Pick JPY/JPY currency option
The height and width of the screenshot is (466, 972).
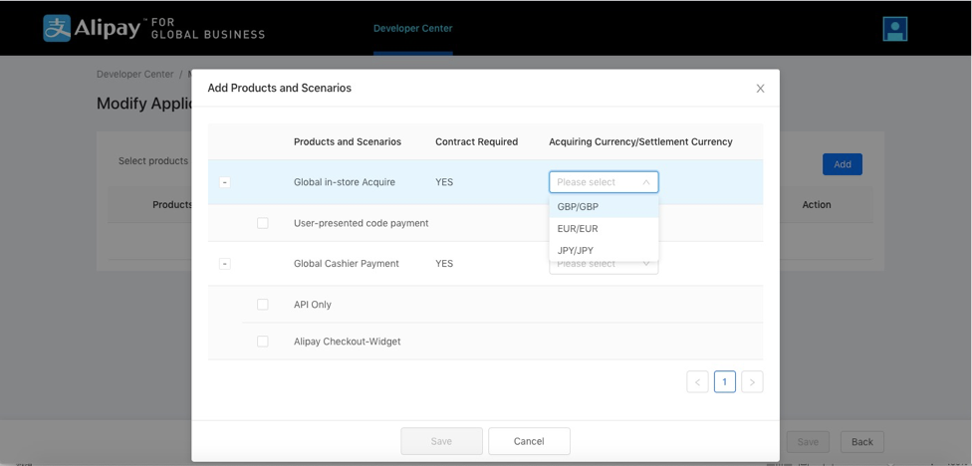click(x=576, y=251)
